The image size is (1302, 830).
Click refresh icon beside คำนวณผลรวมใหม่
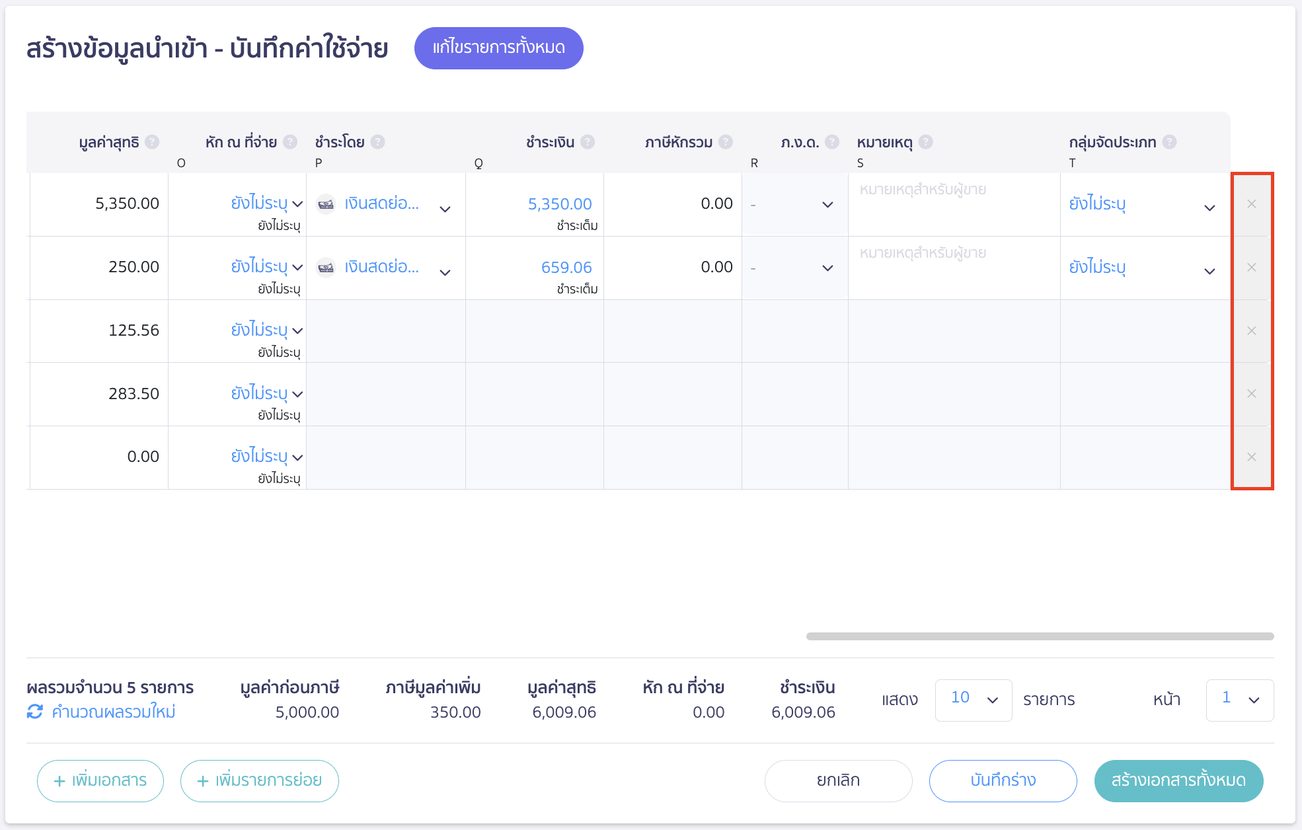[35, 712]
